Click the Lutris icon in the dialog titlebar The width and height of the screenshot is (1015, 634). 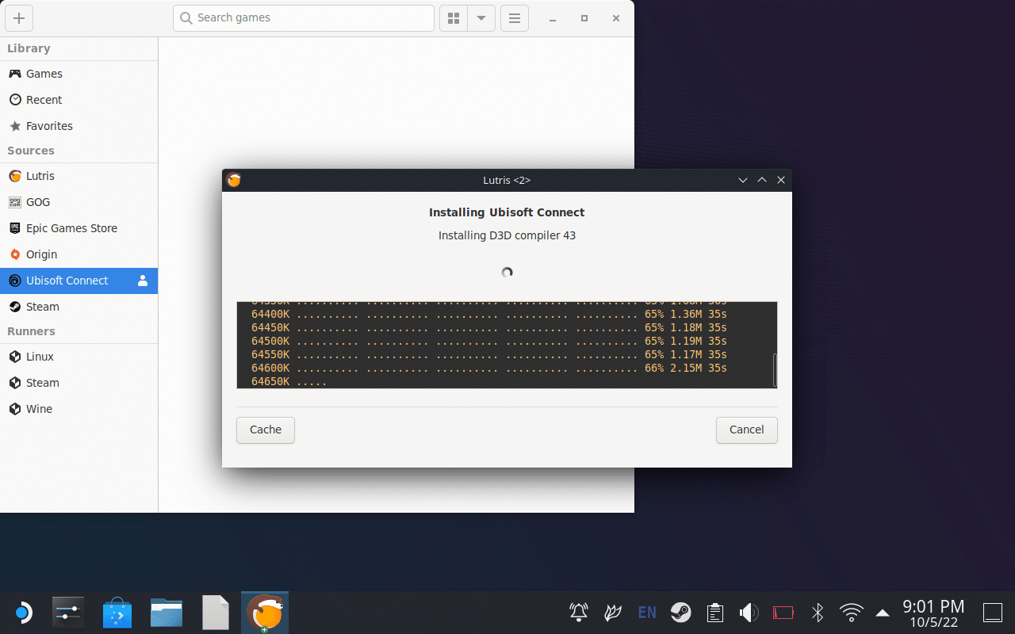234,180
